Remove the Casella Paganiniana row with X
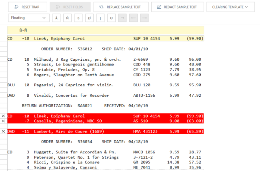The width and height of the screenshot is (260, 171). [x=3, y=121]
